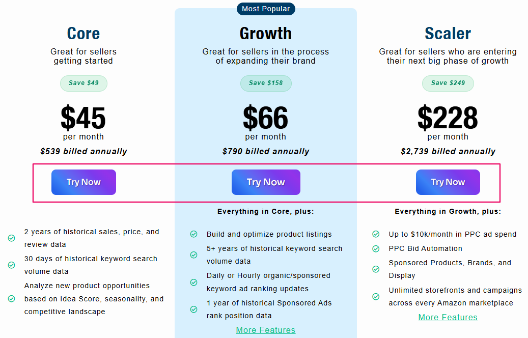Viewport: 528px width, 338px height.
Task: Click Try Now under the Growth plan
Action: pyautogui.click(x=266, y=182)
